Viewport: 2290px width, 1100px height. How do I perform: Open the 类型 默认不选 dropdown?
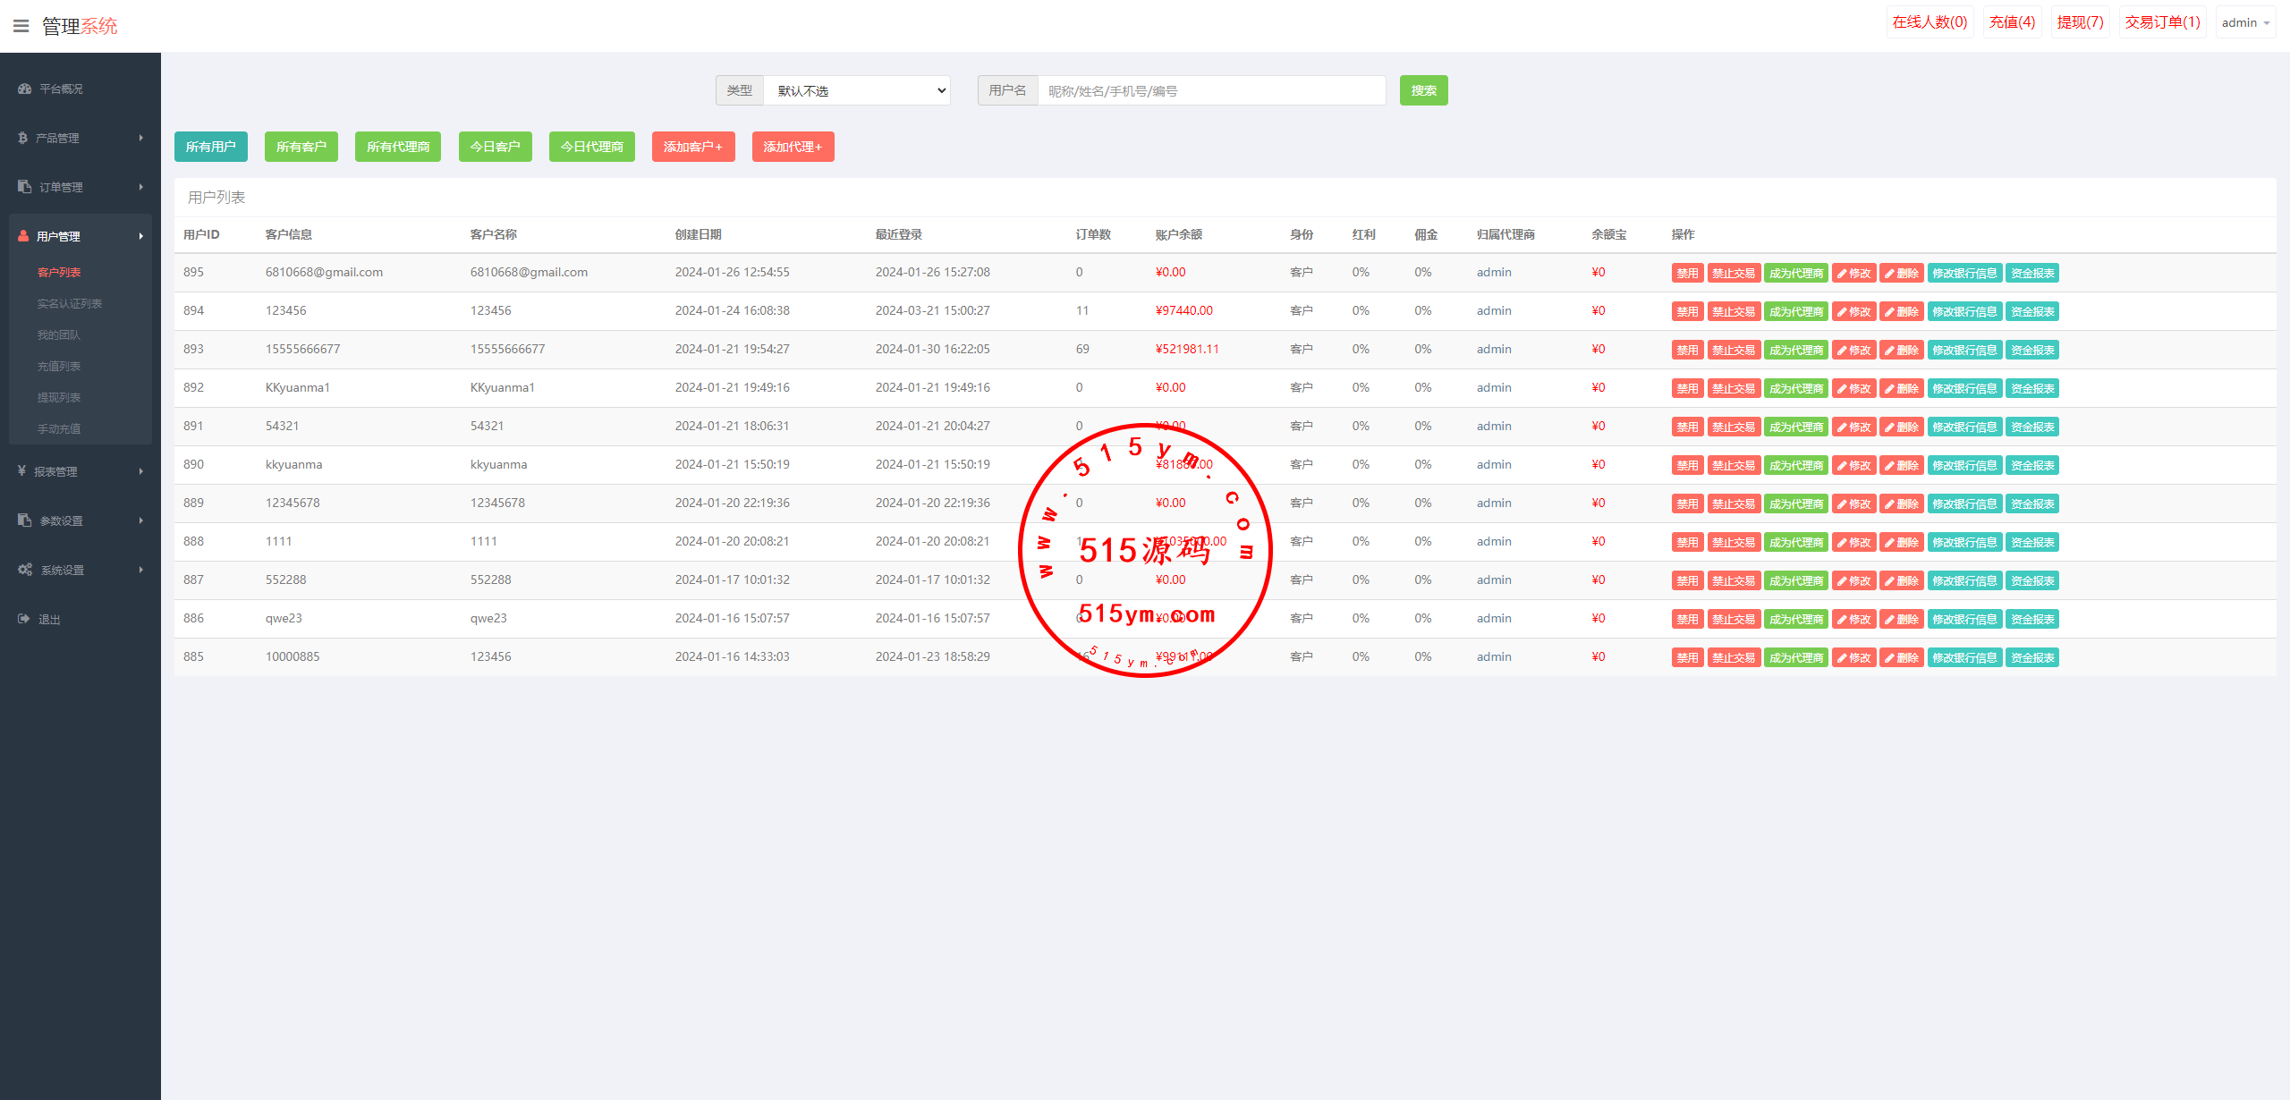click(x=856, y=90)
